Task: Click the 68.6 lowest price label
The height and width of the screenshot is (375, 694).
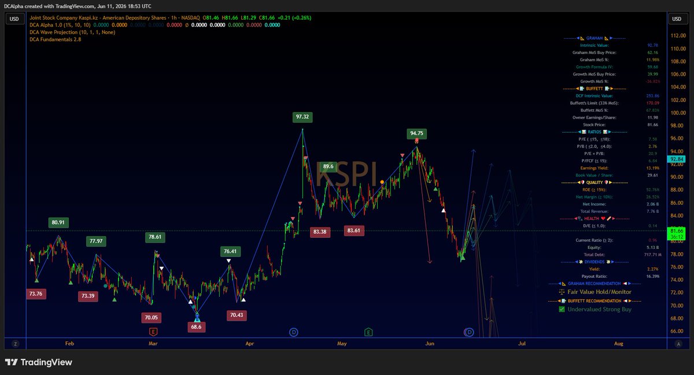Action: click(x=196, y=327)
